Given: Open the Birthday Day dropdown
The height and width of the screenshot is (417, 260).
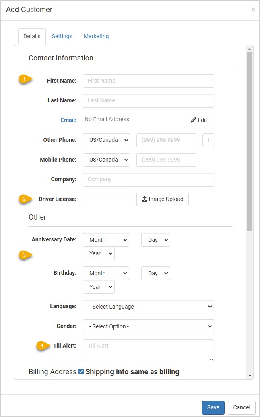Looking at the screenshot, I should click(156, 273).
